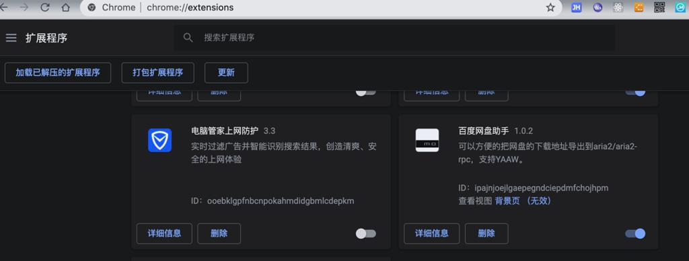Toggle the partially hidden top-left extension switch
Image resolution: width=689 pixels, height=261 pixels.
pos(366,92)
